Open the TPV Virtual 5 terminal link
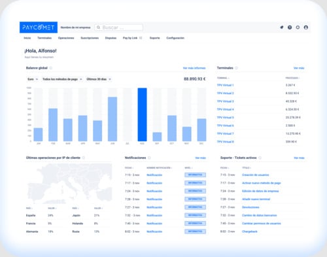Image resolution: width=327 pixels, height=257 pixels. (x=225, y=117)
